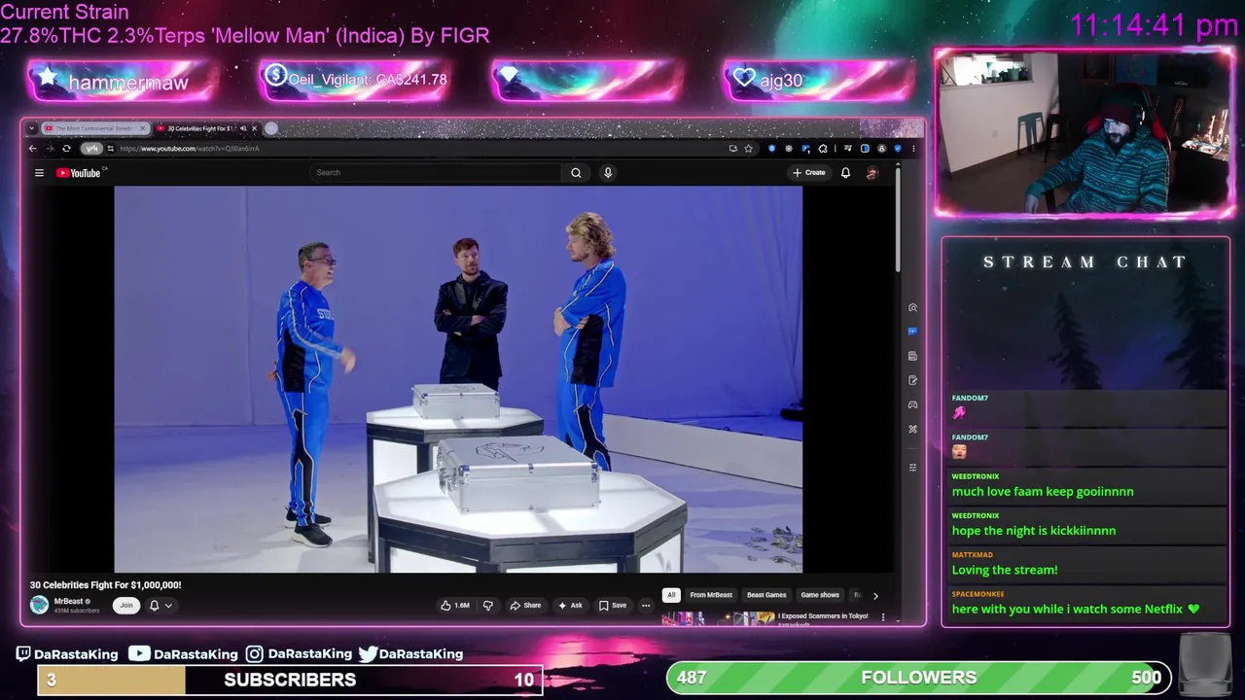1245x700 pixels.
Task: Bookmark this page with the star icon
Action: coord(748,149)
